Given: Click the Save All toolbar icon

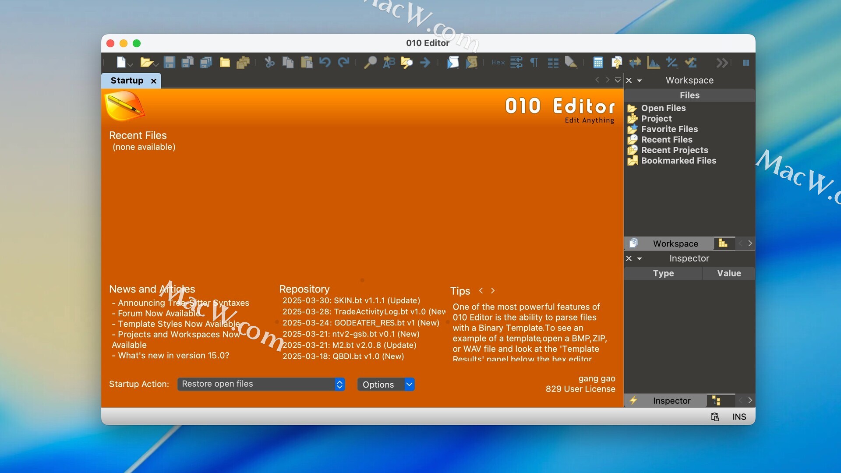Looking at the screenshot, I should tap(206, 63).
